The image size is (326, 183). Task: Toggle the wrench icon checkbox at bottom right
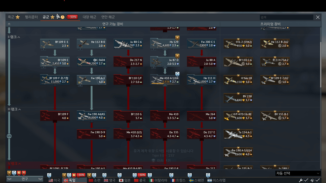[306, 180]
